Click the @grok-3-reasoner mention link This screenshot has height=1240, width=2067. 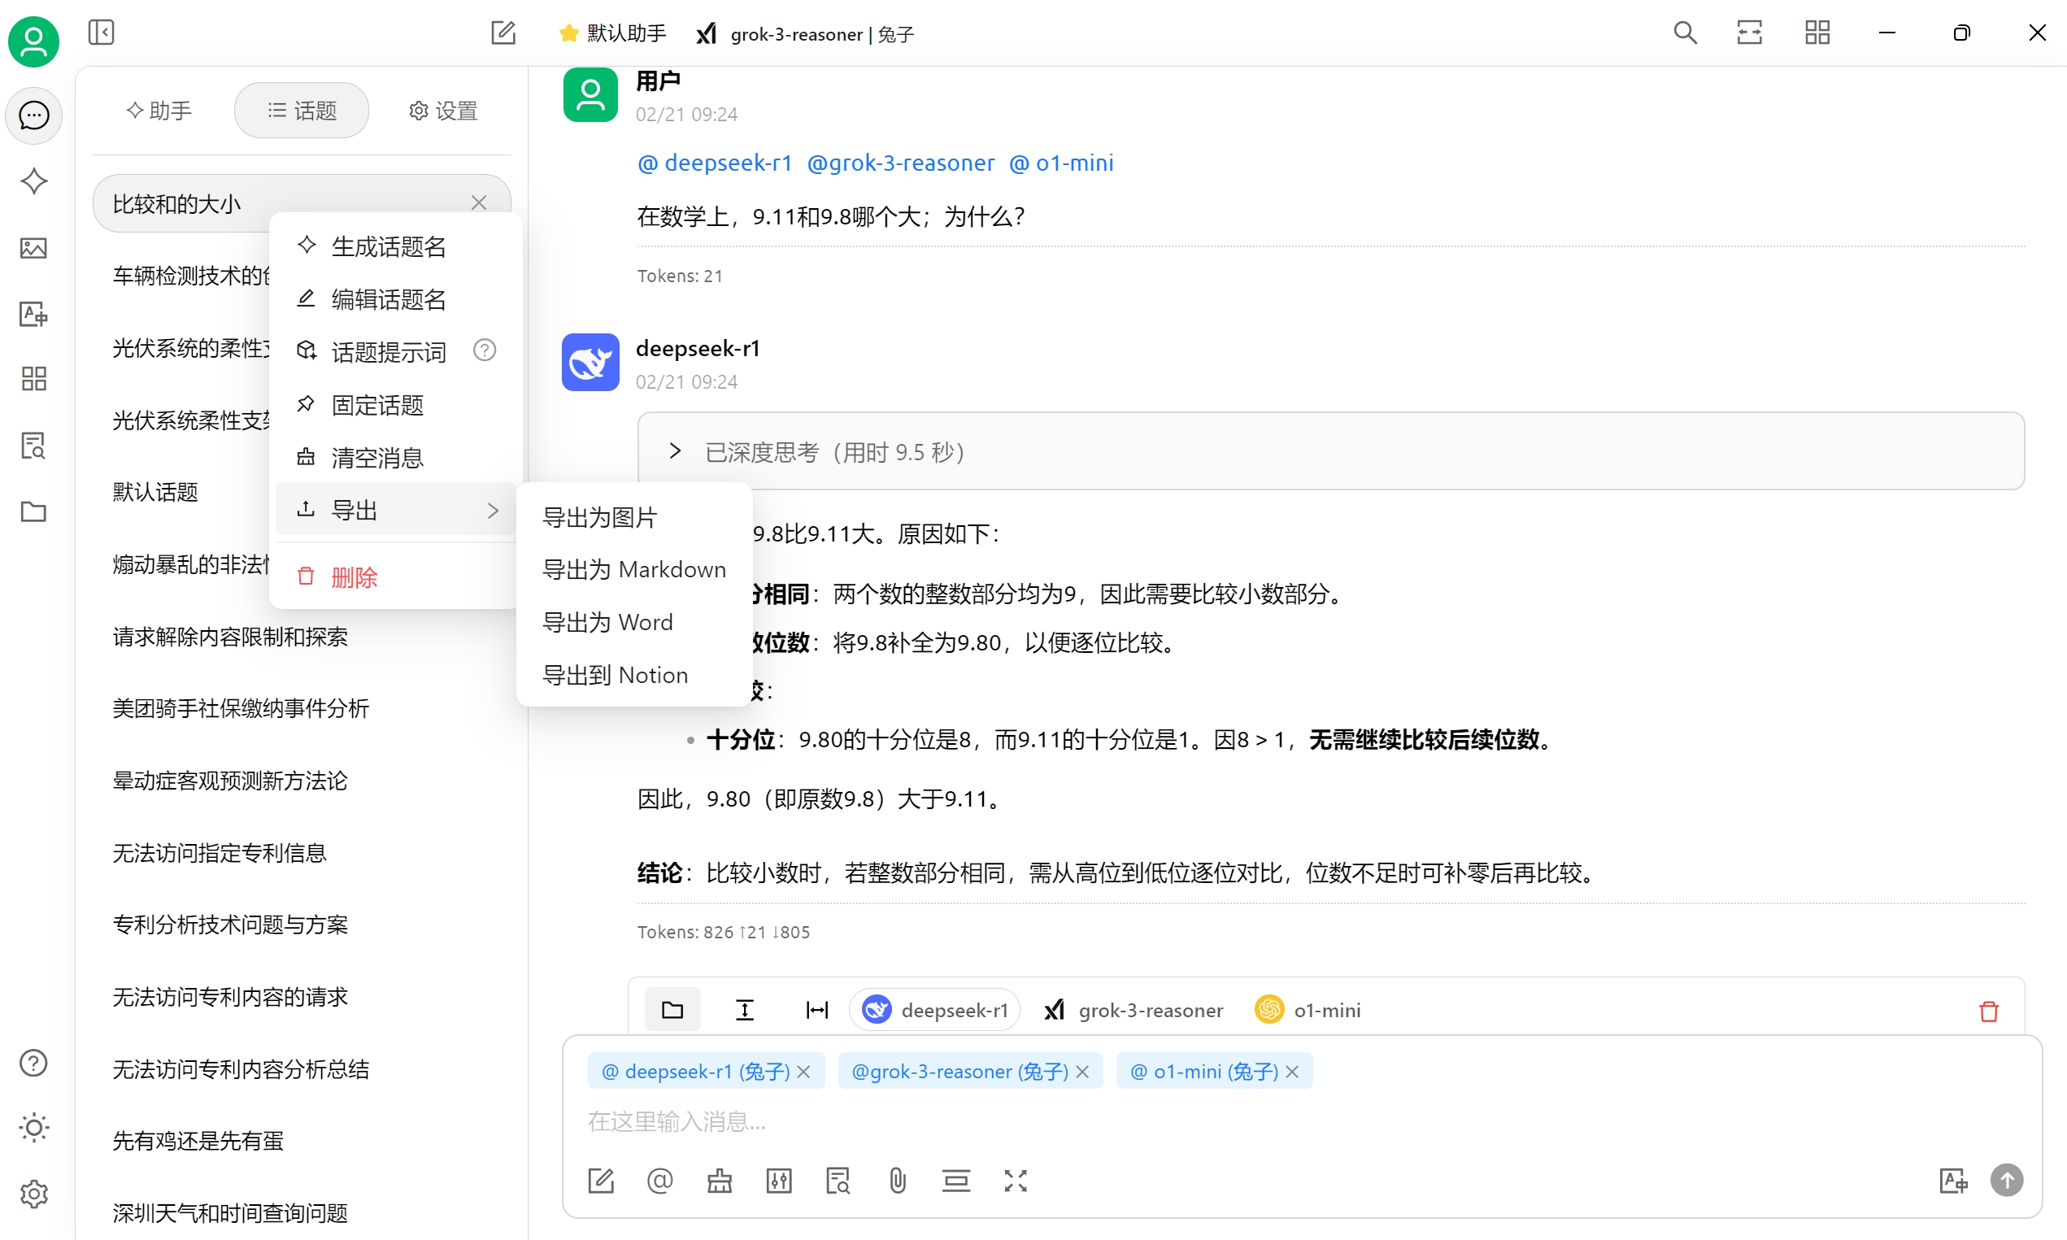901,163
